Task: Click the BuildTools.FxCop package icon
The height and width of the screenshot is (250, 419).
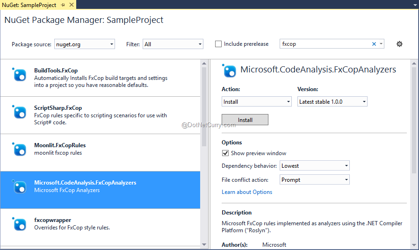Action: point(20,74)
